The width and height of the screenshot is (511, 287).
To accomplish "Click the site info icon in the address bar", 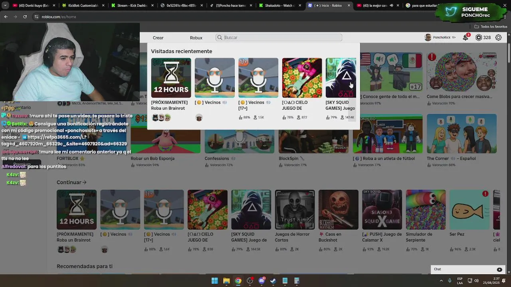I will point(36,17).
